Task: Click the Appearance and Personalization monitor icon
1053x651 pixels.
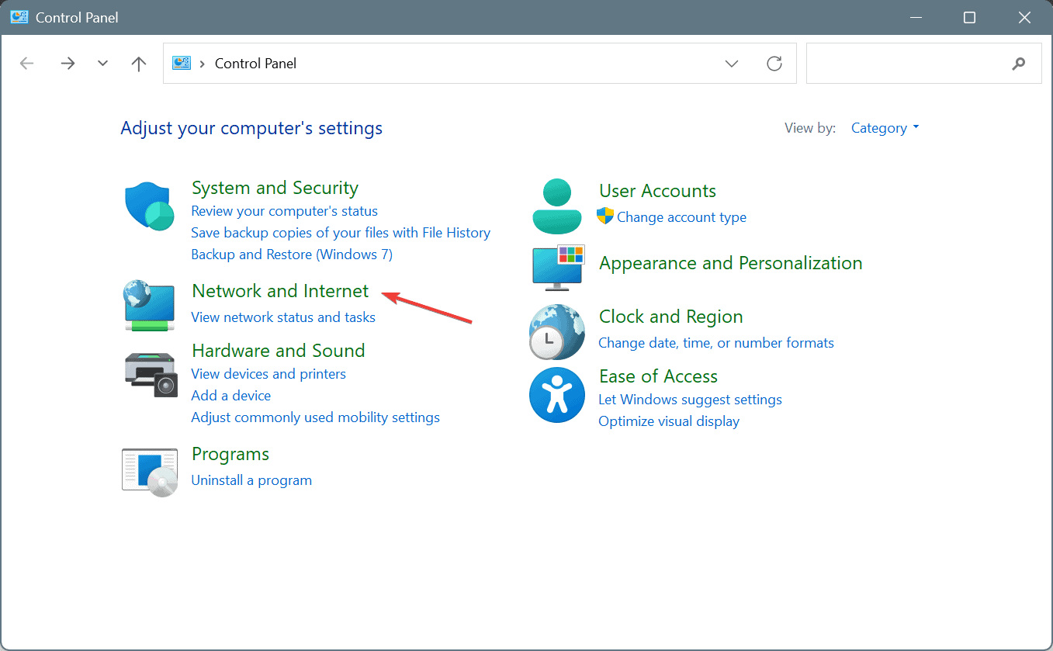Action: pos(558,268)
